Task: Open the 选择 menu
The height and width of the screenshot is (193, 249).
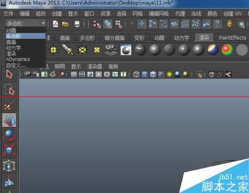Action: (122, 13)
